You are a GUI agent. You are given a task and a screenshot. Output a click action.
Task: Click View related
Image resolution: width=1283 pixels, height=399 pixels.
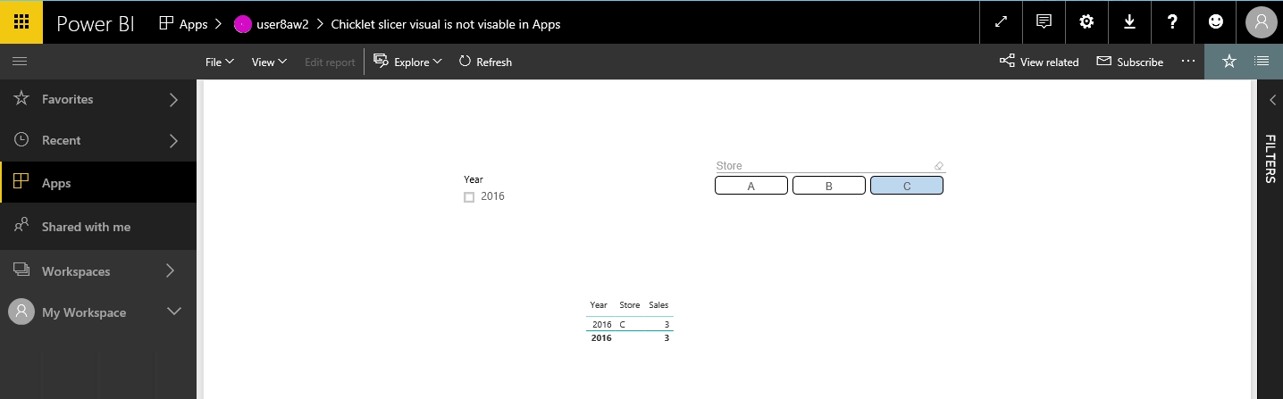coord(1039,62)
